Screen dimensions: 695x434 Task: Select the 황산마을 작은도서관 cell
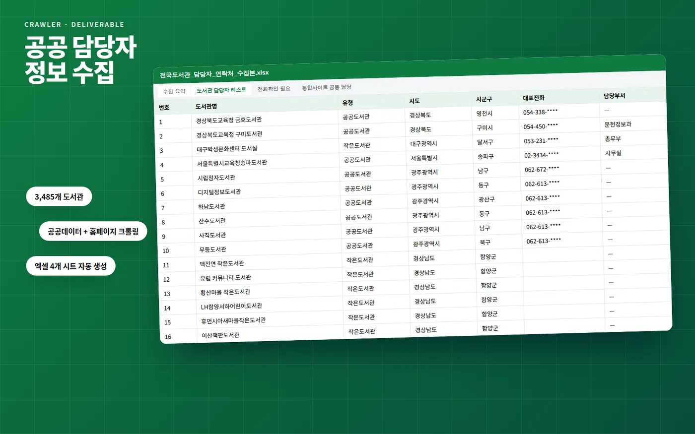[225, 292]
